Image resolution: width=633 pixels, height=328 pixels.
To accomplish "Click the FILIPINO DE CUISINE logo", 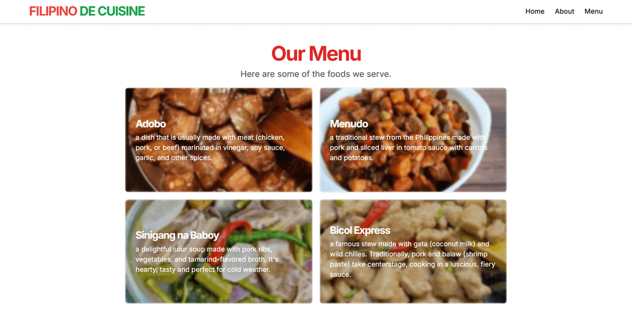I will point(87,11).
